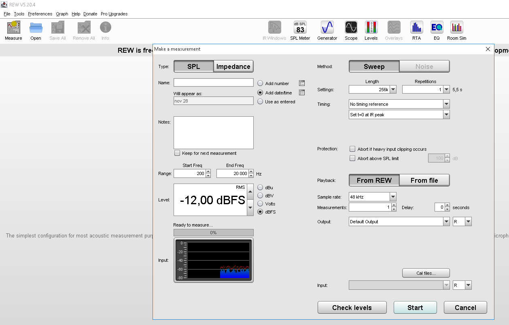The width and height of the screenshot is (509, 325).
Task: Open the timing reference dropdown
Action: [446, 104]
